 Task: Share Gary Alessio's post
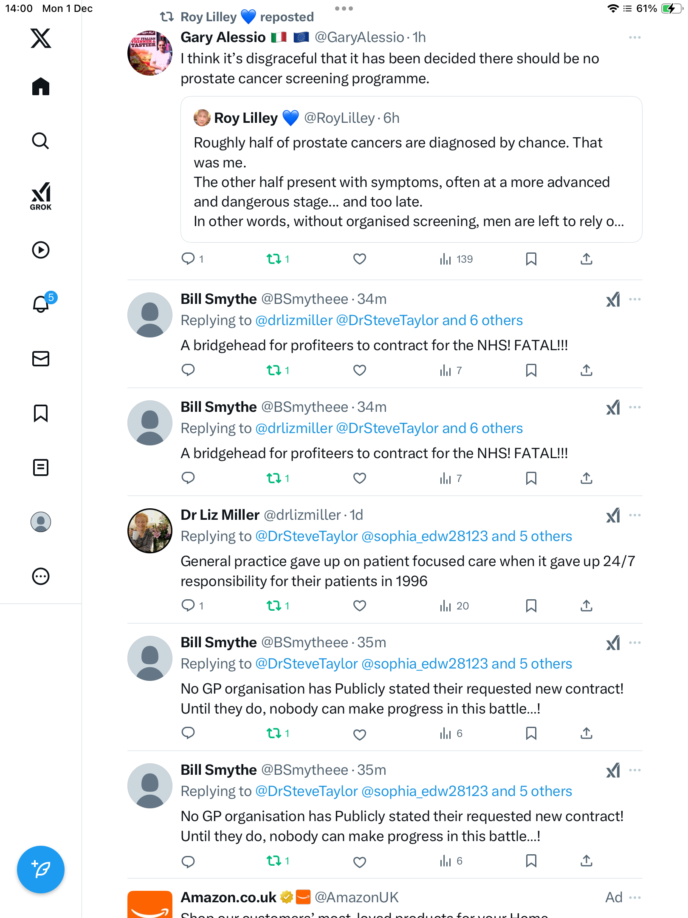(x=586, y=259)
